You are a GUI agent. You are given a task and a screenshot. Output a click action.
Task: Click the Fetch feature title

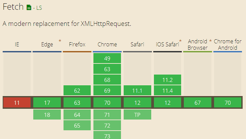pos(13,7)
